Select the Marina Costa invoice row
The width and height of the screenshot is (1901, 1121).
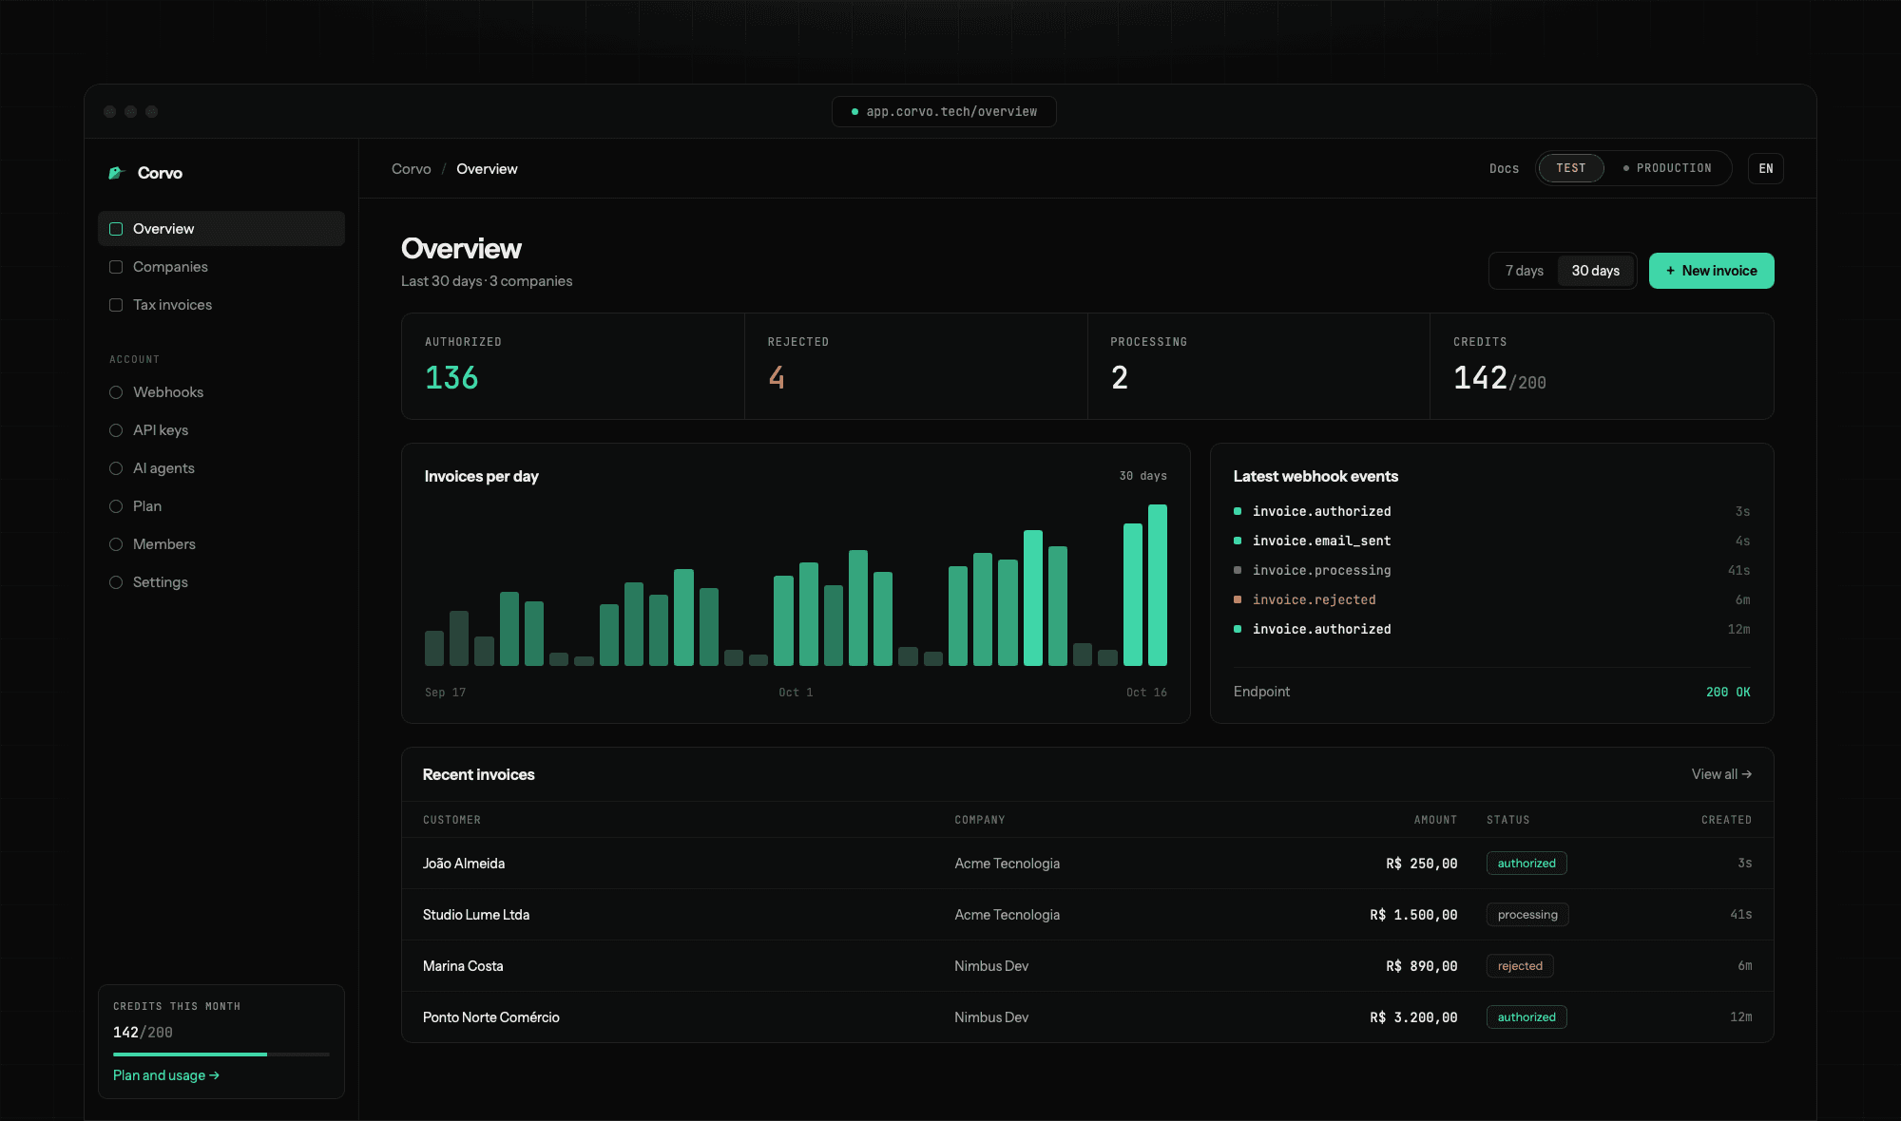tap(1087, 966)
